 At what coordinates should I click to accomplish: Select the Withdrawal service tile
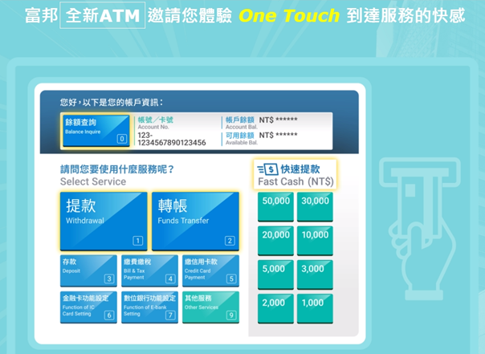pos(104,221)
